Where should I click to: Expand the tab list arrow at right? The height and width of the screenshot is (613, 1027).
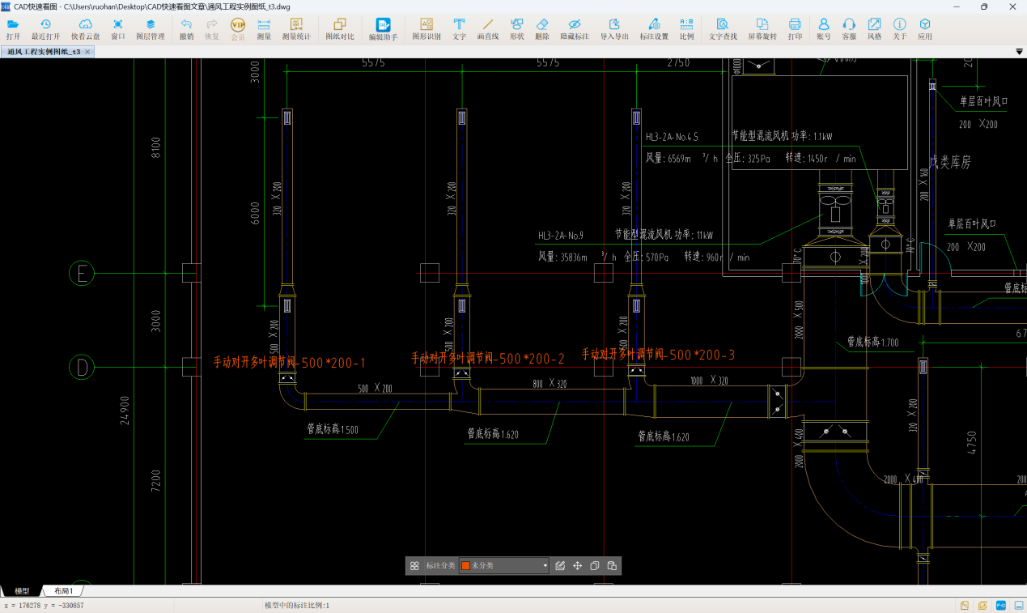click(1019, 52)
